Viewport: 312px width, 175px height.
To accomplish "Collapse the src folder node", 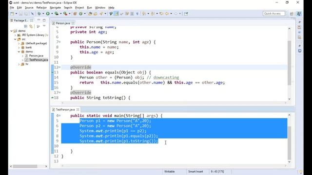I will [15, 39].
